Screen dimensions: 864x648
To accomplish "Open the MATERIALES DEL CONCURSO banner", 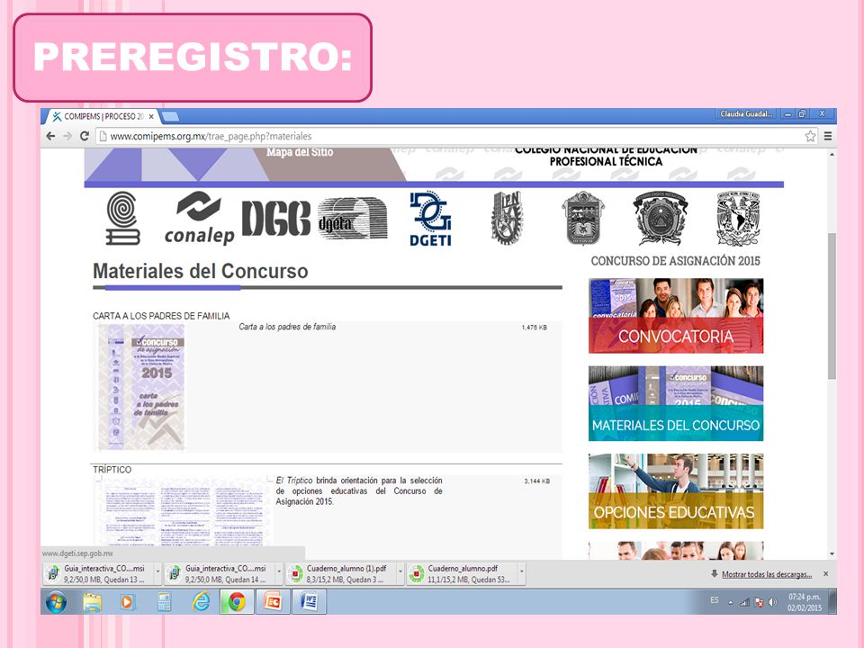I will coord(676,403).
